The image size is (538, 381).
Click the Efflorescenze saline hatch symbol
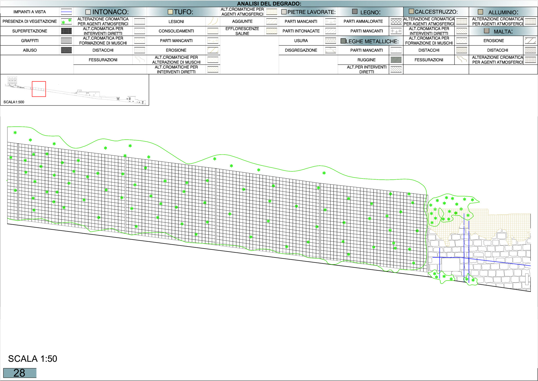click(272, 31)
